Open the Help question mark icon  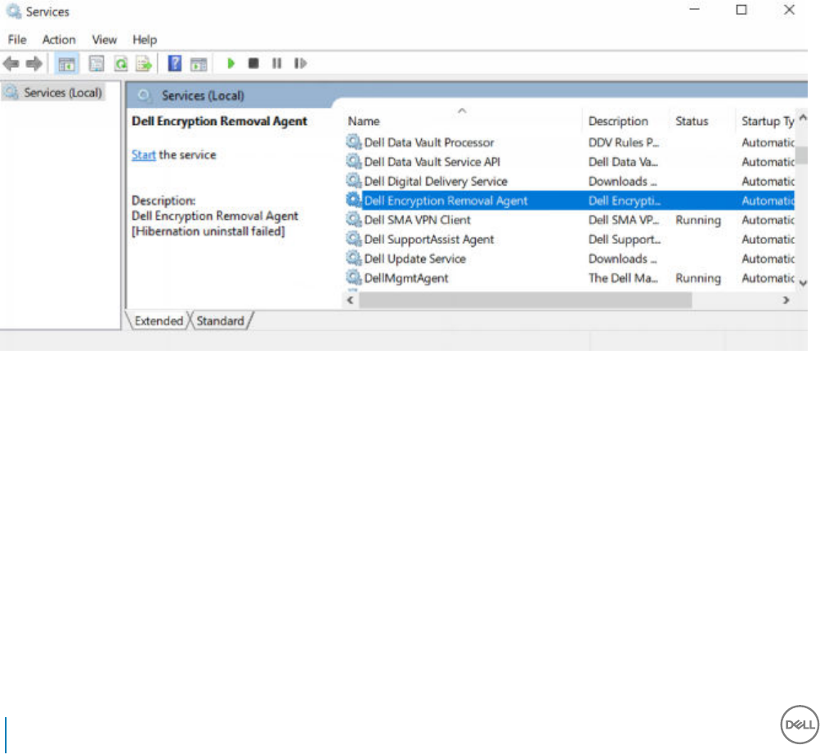[x=175, y=64]
